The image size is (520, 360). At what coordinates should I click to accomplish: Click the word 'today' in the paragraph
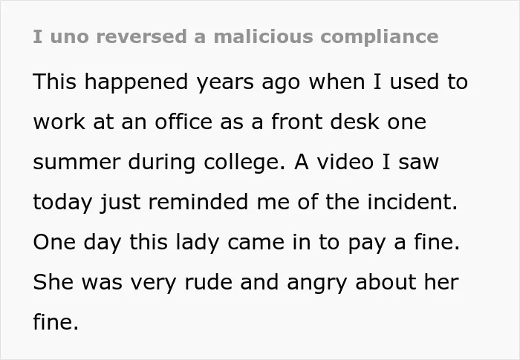tap(62, 202)
